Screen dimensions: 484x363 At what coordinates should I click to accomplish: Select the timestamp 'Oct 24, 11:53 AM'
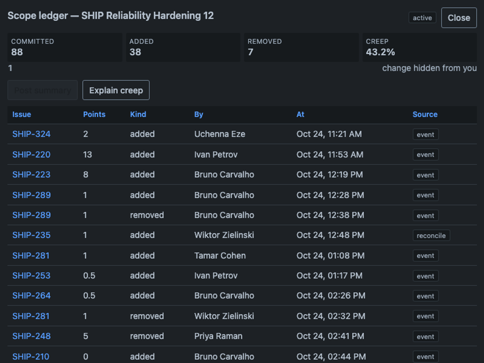coord(330,154)
